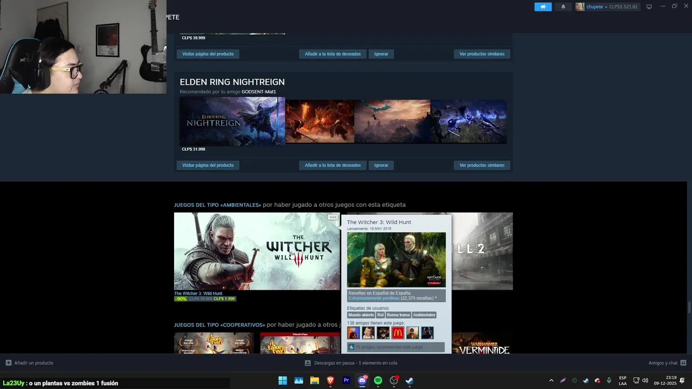Open Adobe Premiere Pro from taskbar
Viewport: 692px width, 389px height.
click(347, 380)
